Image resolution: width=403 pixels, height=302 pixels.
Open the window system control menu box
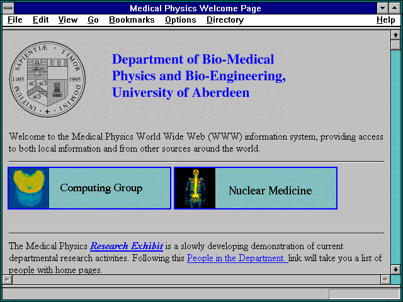pyautogui.click(x=8, y=8)
